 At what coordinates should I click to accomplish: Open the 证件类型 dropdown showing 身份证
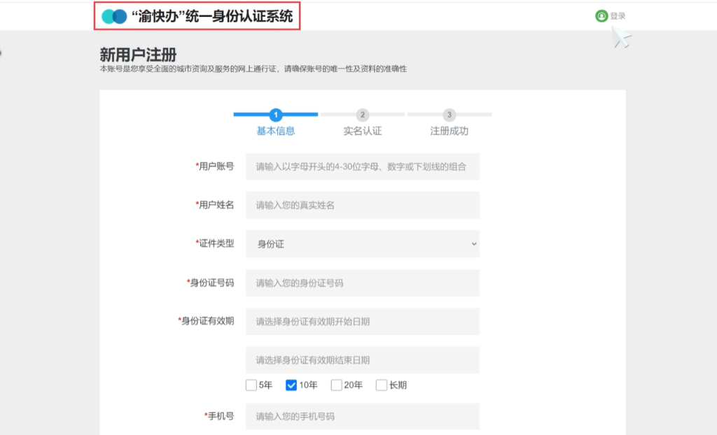(x=363, y=244)
